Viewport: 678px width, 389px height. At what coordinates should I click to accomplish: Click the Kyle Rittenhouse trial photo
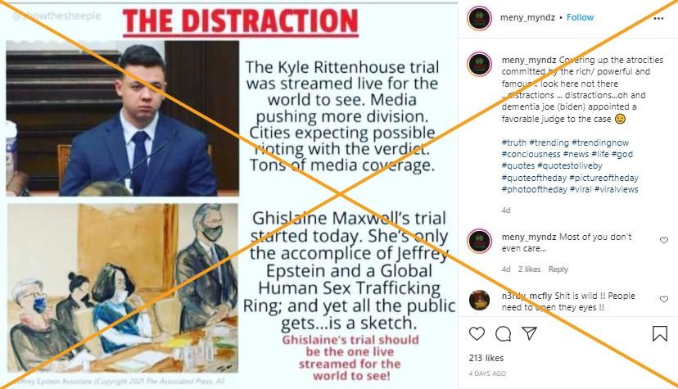click(x=122, y=119)
